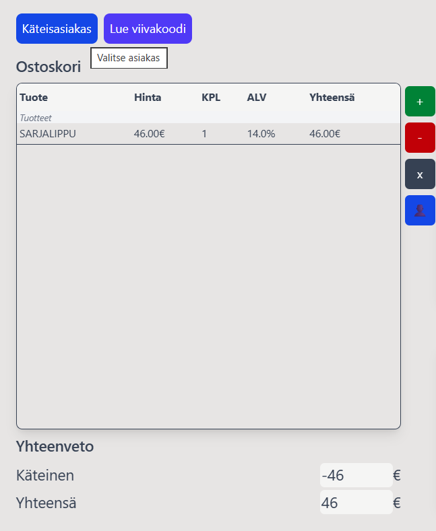The image size is (436, 531).
Task: Click the green plus button
Action: 420,102
